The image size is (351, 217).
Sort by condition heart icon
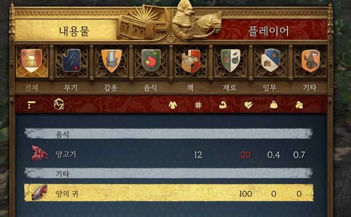(248, 105)
